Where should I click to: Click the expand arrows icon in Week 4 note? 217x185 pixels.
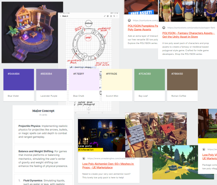105,16
